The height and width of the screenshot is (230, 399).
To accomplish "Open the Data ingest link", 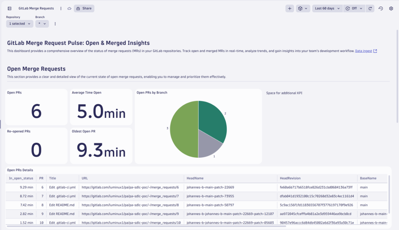I will [363, 51].
